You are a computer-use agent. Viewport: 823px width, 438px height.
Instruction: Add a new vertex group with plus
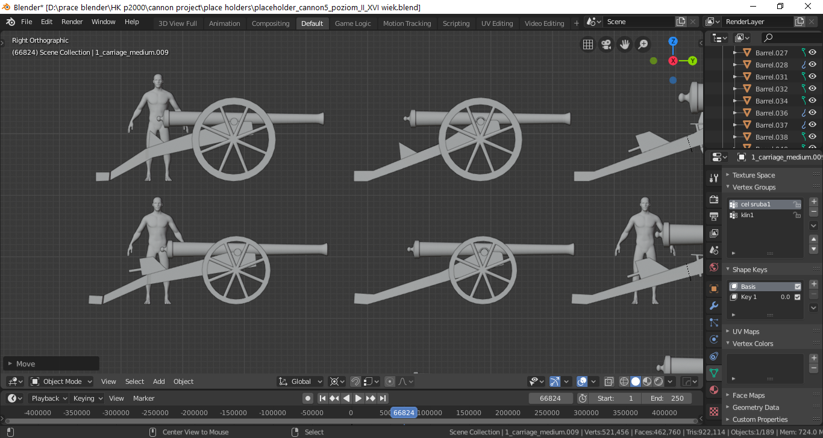[814, 202]
